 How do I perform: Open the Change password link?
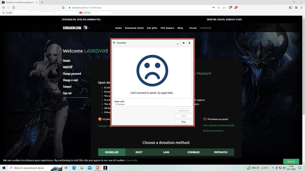point(72,74)
